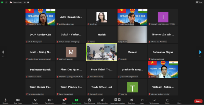Open the Security shield options
Screen dimensions: 204x105
click(35, 101)
